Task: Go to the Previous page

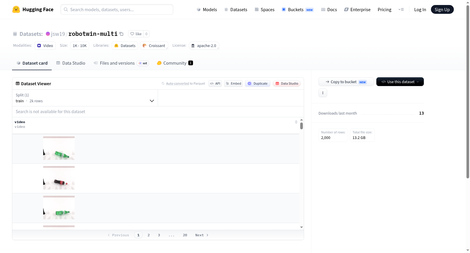Action: pos(118,235)
